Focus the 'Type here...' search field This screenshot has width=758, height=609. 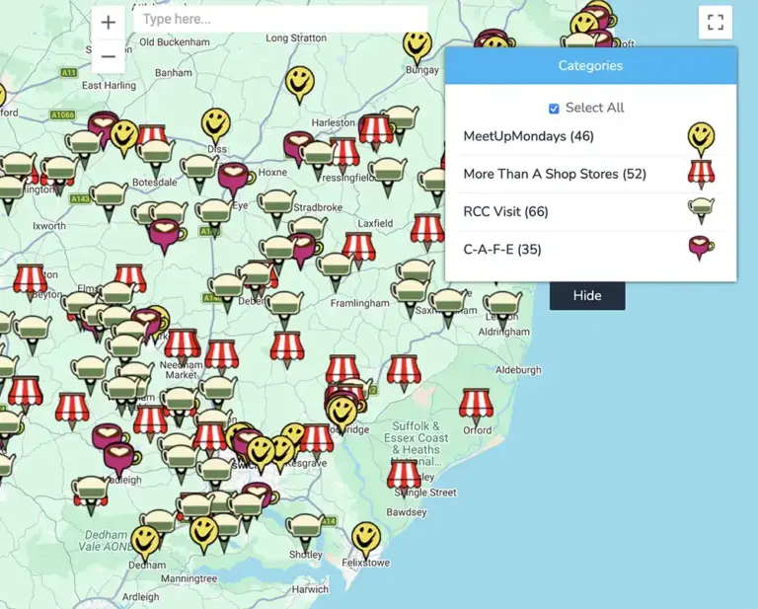[281, 19]
